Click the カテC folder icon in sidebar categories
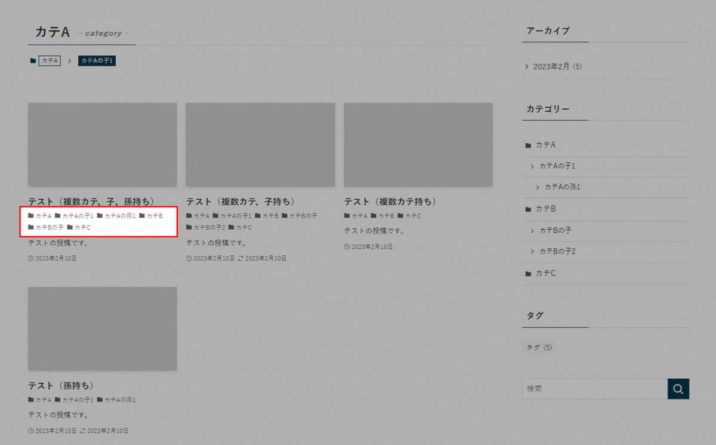 click(528, 274)
